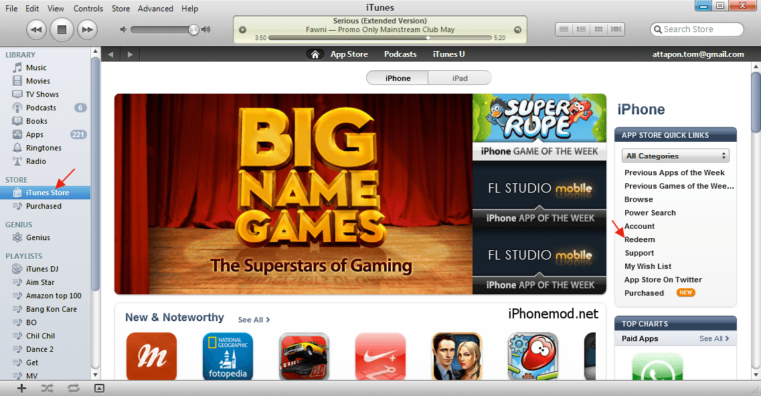The height and width of the screenshot is (396, 761).
Task: Open My Wish List link
Action: tap(648, 266)
